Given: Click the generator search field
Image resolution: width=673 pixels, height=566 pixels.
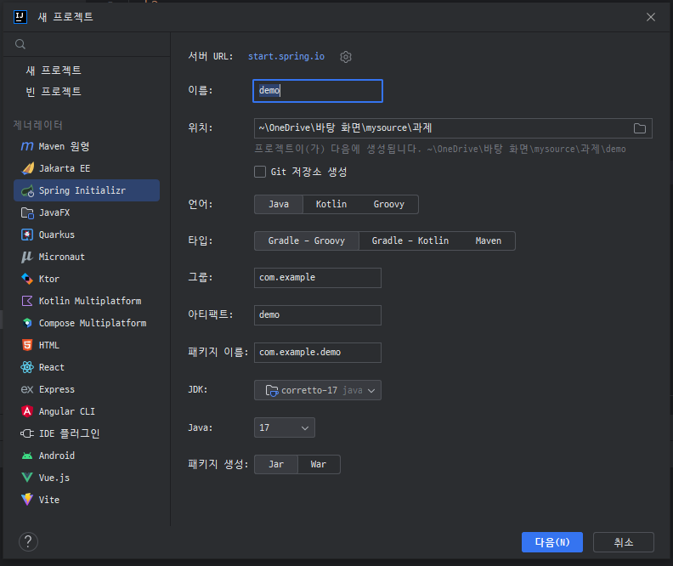Looking at the screenshot, I should [x=87, y=44].
